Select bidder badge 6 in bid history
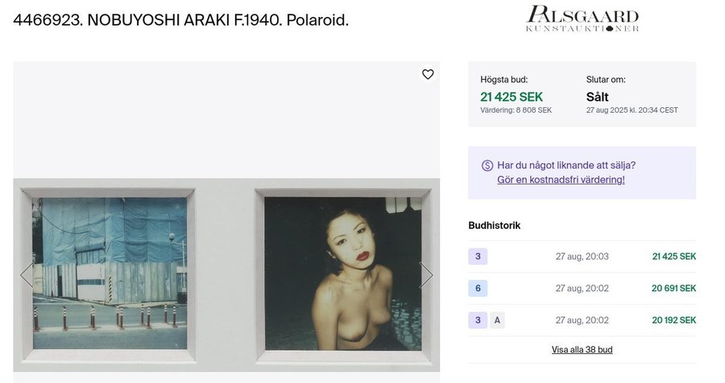 click(478, 288)
